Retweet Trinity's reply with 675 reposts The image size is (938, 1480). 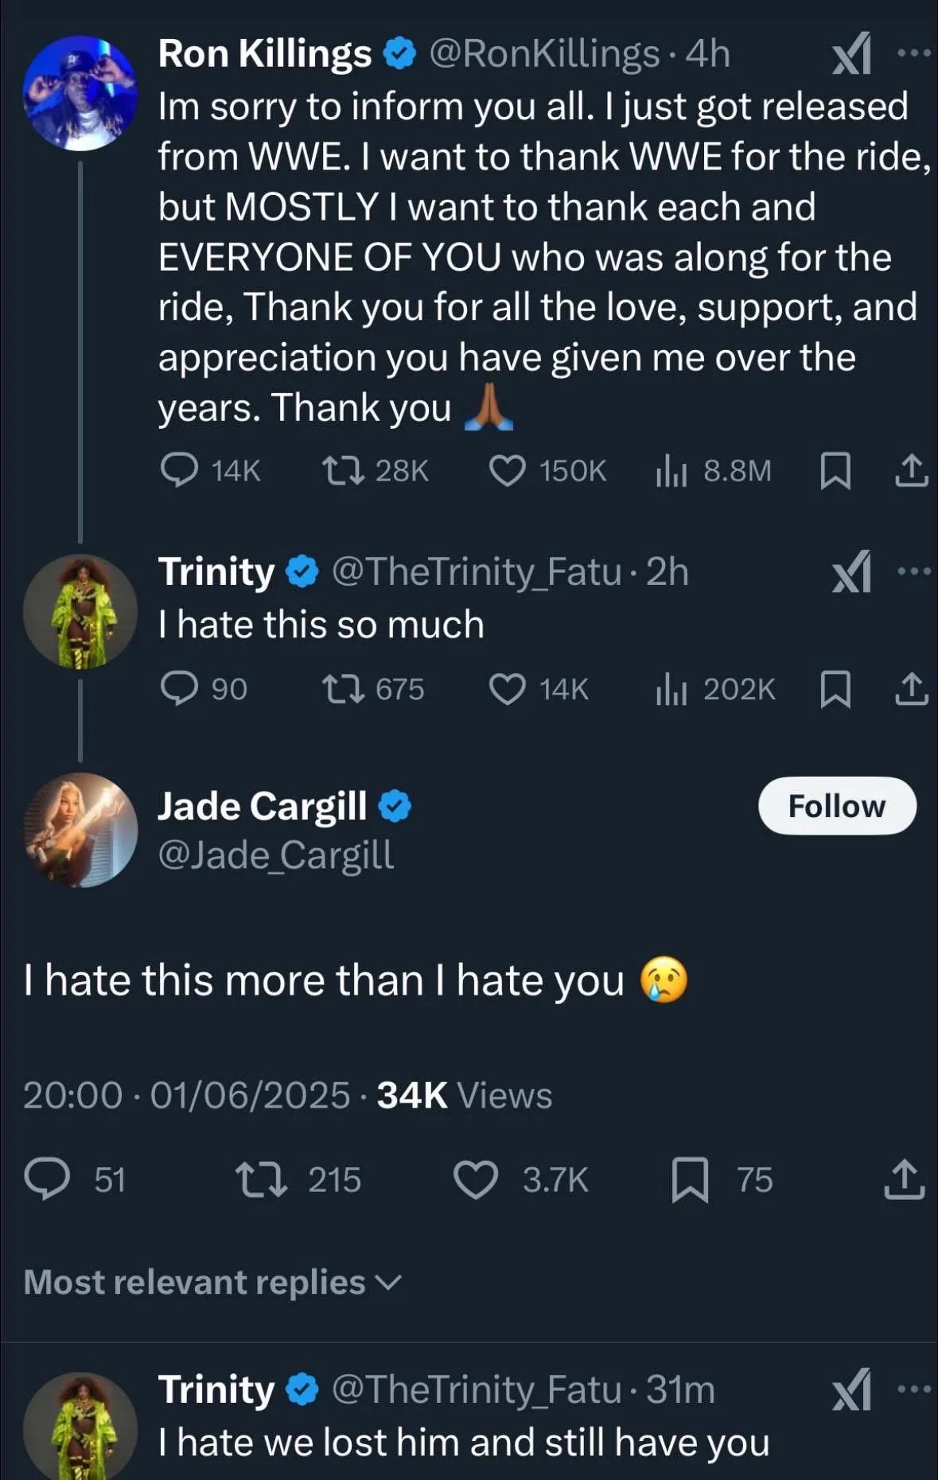pos(344,689)
